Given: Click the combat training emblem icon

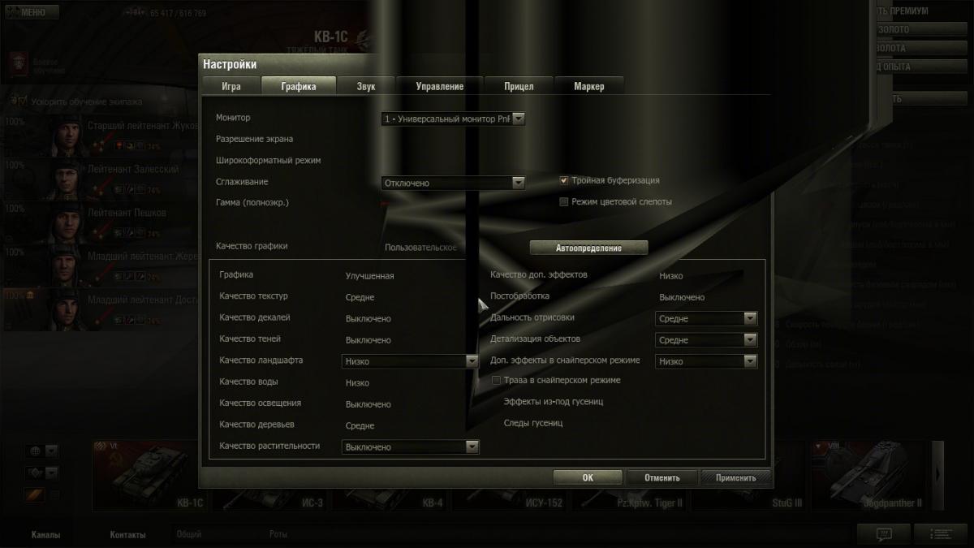Looking at the screenshot, I should coord(18,63).
